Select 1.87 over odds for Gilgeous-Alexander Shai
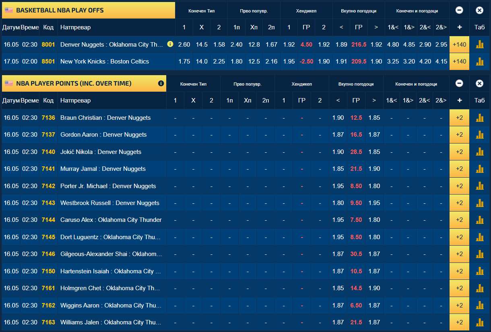The width and height of the screenshot is (491, 332). tap(374, 254)
